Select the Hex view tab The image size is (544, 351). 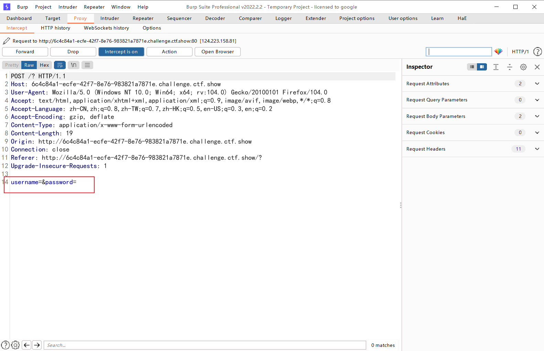[44, 65]
